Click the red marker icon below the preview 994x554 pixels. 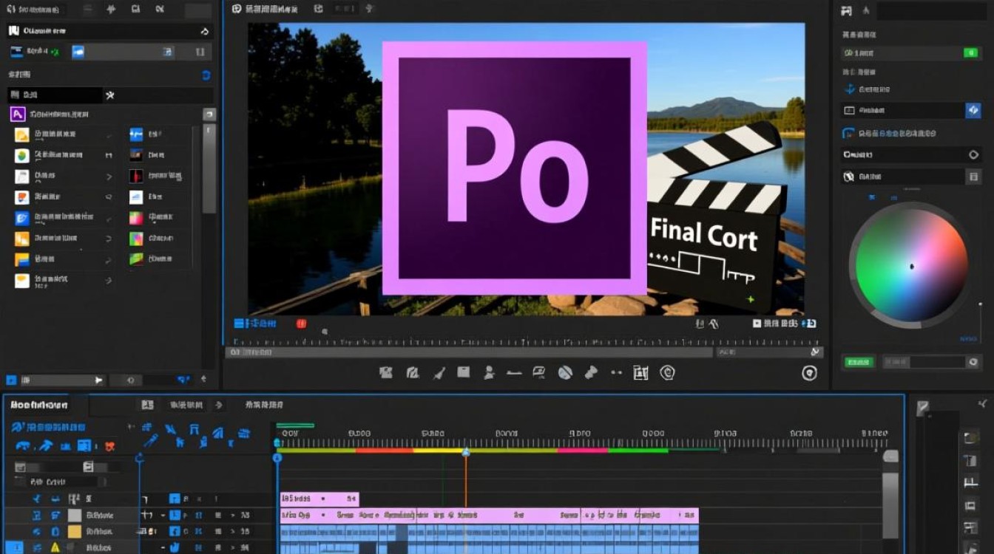[301, 324]
